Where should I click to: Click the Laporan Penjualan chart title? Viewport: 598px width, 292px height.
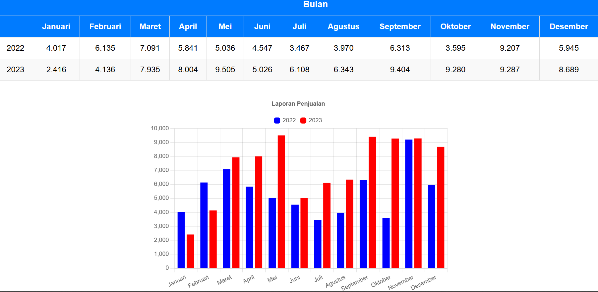click(x=298, y=104)
